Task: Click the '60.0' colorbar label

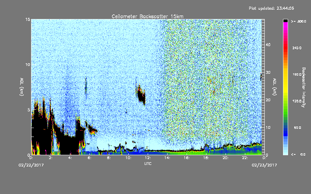Action: pos(297,128)
